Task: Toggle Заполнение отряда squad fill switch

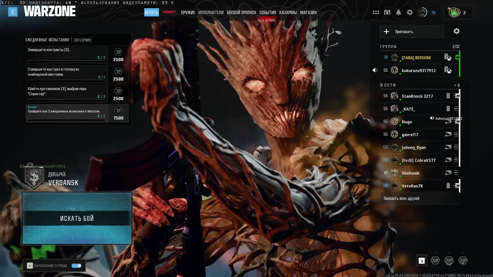Action: pos(76,266)
